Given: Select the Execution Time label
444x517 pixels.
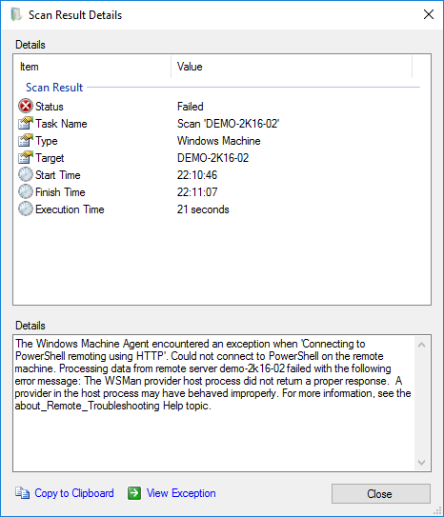Looking at the screenshot, I should pos(70,209).
